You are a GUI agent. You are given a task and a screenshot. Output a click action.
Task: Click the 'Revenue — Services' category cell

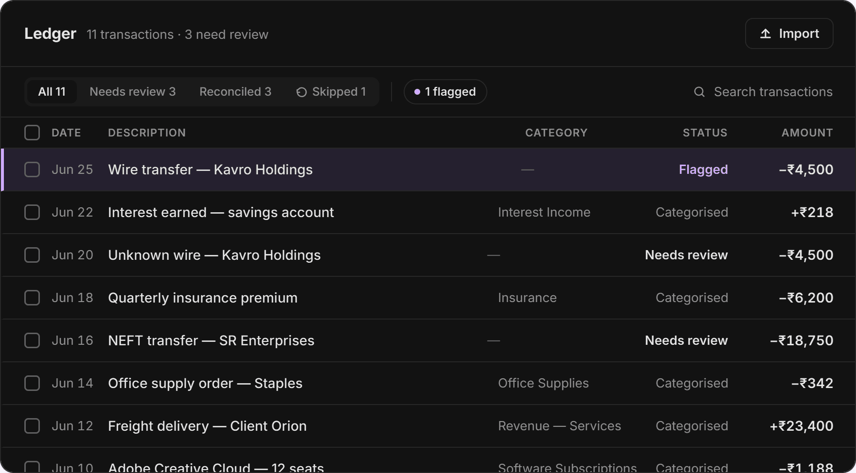[559, 426]
